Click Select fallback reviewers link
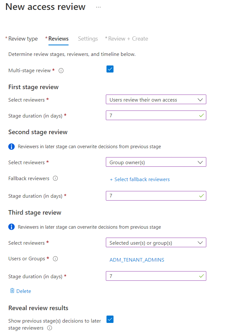This screenshot has width=227, height=336. (140, 179)
